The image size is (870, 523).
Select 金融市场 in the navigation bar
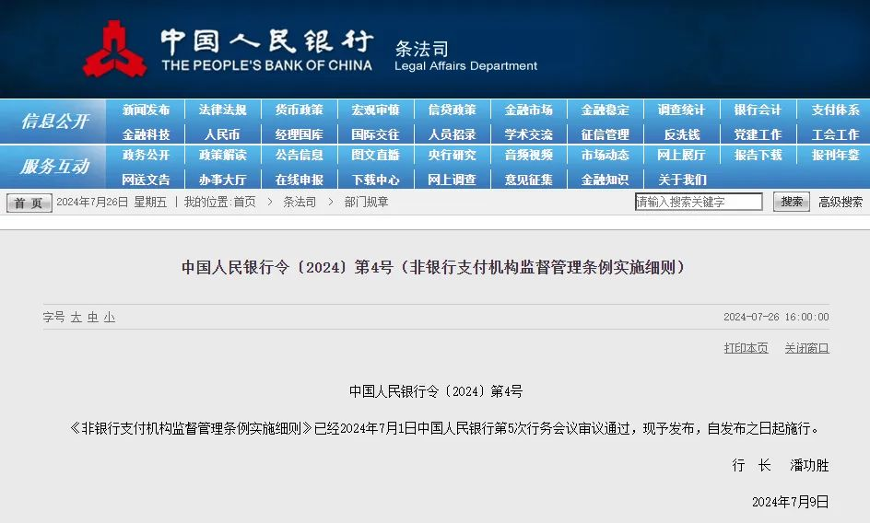tap(529, 110)
